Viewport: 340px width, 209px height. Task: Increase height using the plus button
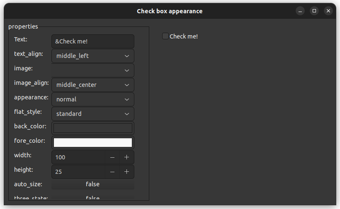click(127, 172)
